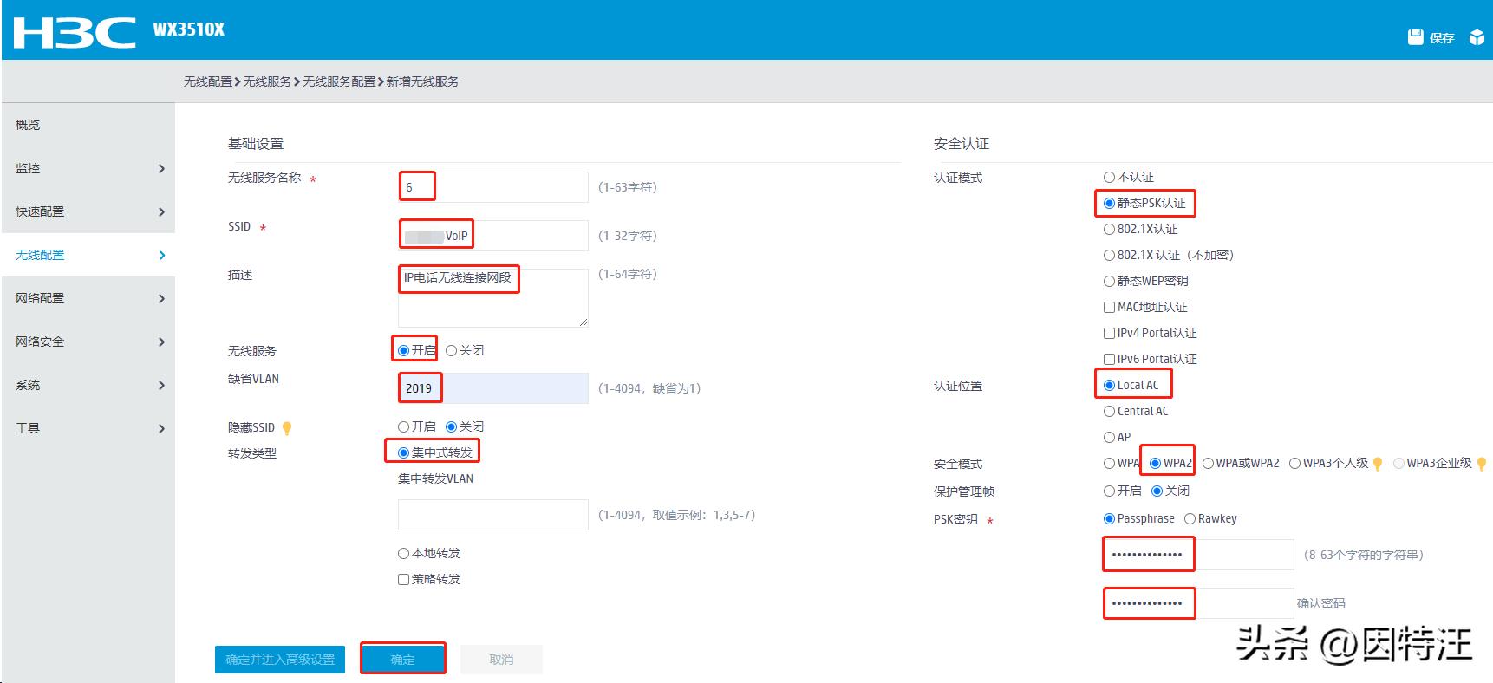This screenshot has width=1493, height=683.
Task: Select Passphrase PSK key type
Action: pos(1109,518)
